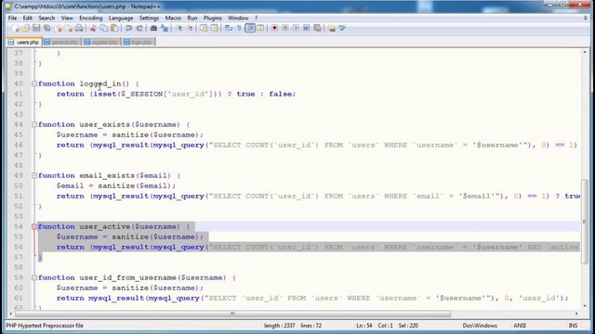The width and height of the screenshot is (595, 334).
Task: Create a new file with the New toolbar icon
Action: [15, 29]
